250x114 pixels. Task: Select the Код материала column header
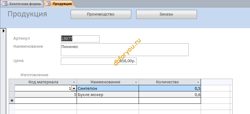[46, 82]
